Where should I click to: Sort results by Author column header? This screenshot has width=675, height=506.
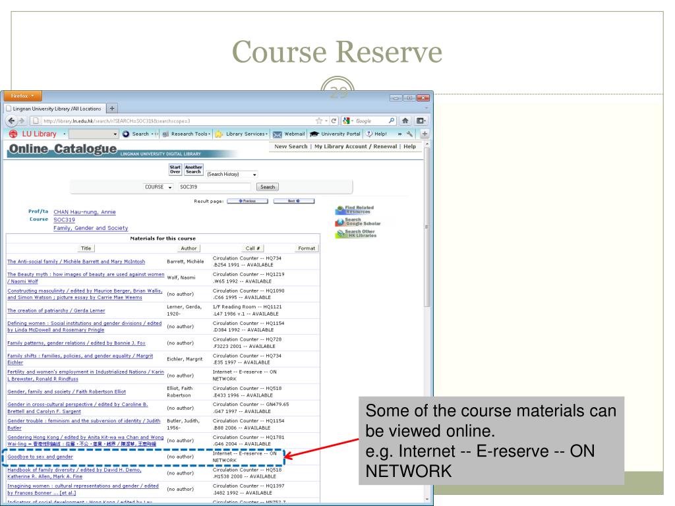point(189,248)
